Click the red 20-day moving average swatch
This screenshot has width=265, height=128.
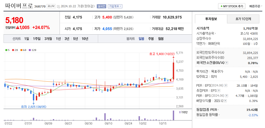click(13, 50)
